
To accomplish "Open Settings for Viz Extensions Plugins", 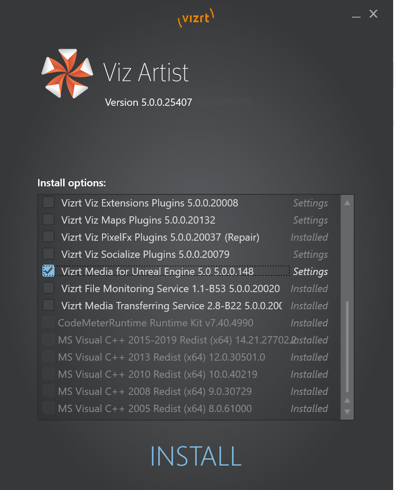I will pos(310,203).
